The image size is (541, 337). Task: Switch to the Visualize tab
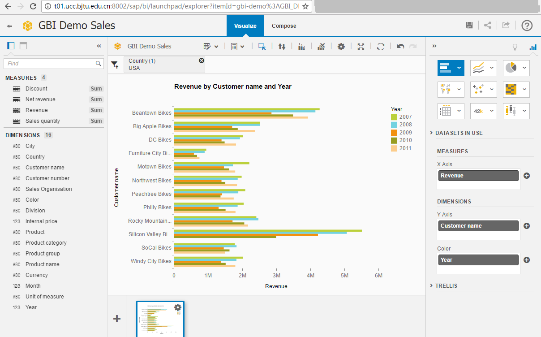coord(245,26)
